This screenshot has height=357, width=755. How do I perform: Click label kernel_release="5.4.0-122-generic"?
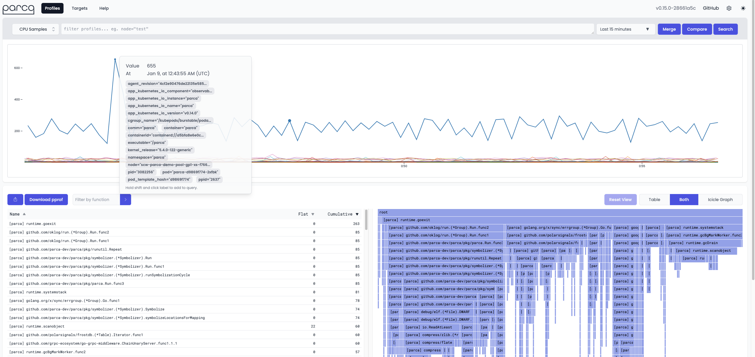point(160,150)
